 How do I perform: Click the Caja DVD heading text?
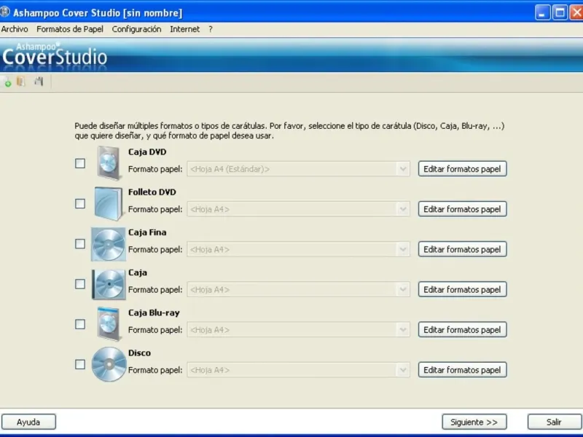[x=147, y=152]
